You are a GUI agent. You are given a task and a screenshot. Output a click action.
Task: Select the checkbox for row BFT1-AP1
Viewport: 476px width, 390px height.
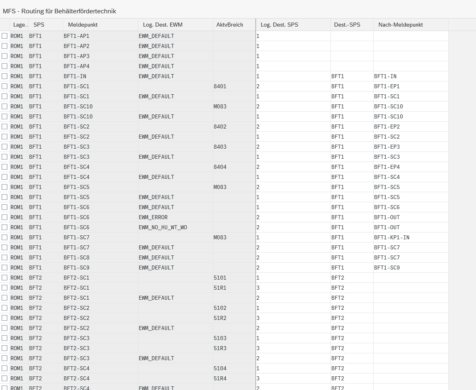pos(4,36)
